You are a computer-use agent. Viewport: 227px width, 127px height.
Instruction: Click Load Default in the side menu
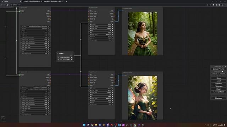coord(218,92)
